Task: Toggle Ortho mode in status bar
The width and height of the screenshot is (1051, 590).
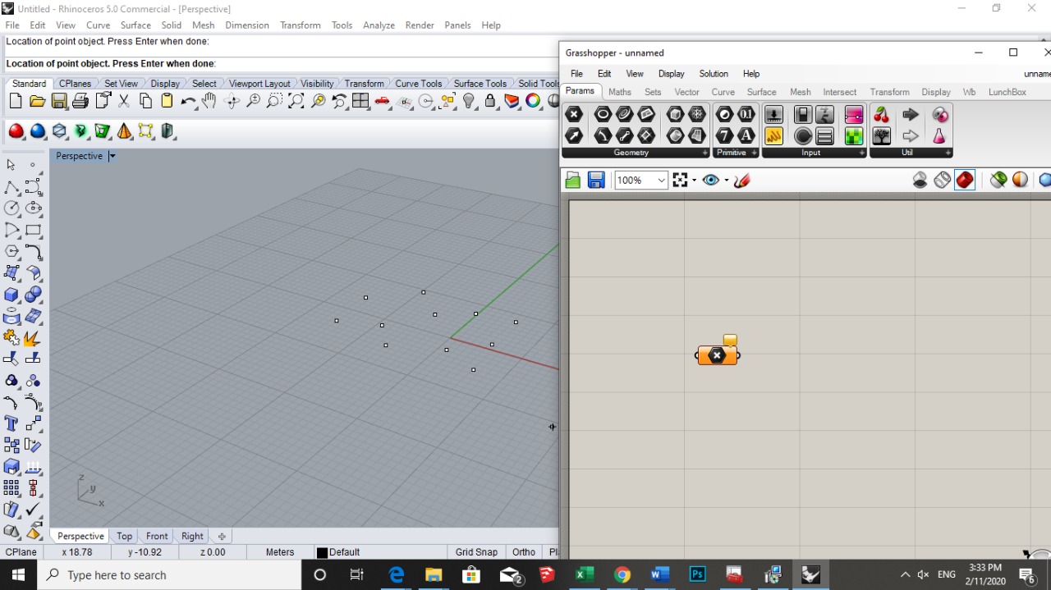Action: coord(523,552)
